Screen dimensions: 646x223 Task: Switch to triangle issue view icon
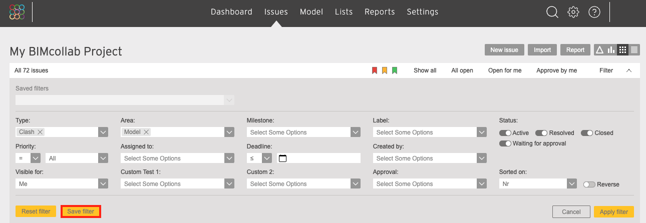[599, 50]
